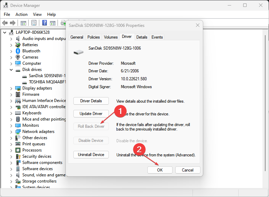Screen dimensions: 269x197
Task: Open the View menu
Action: coord(37,14)
